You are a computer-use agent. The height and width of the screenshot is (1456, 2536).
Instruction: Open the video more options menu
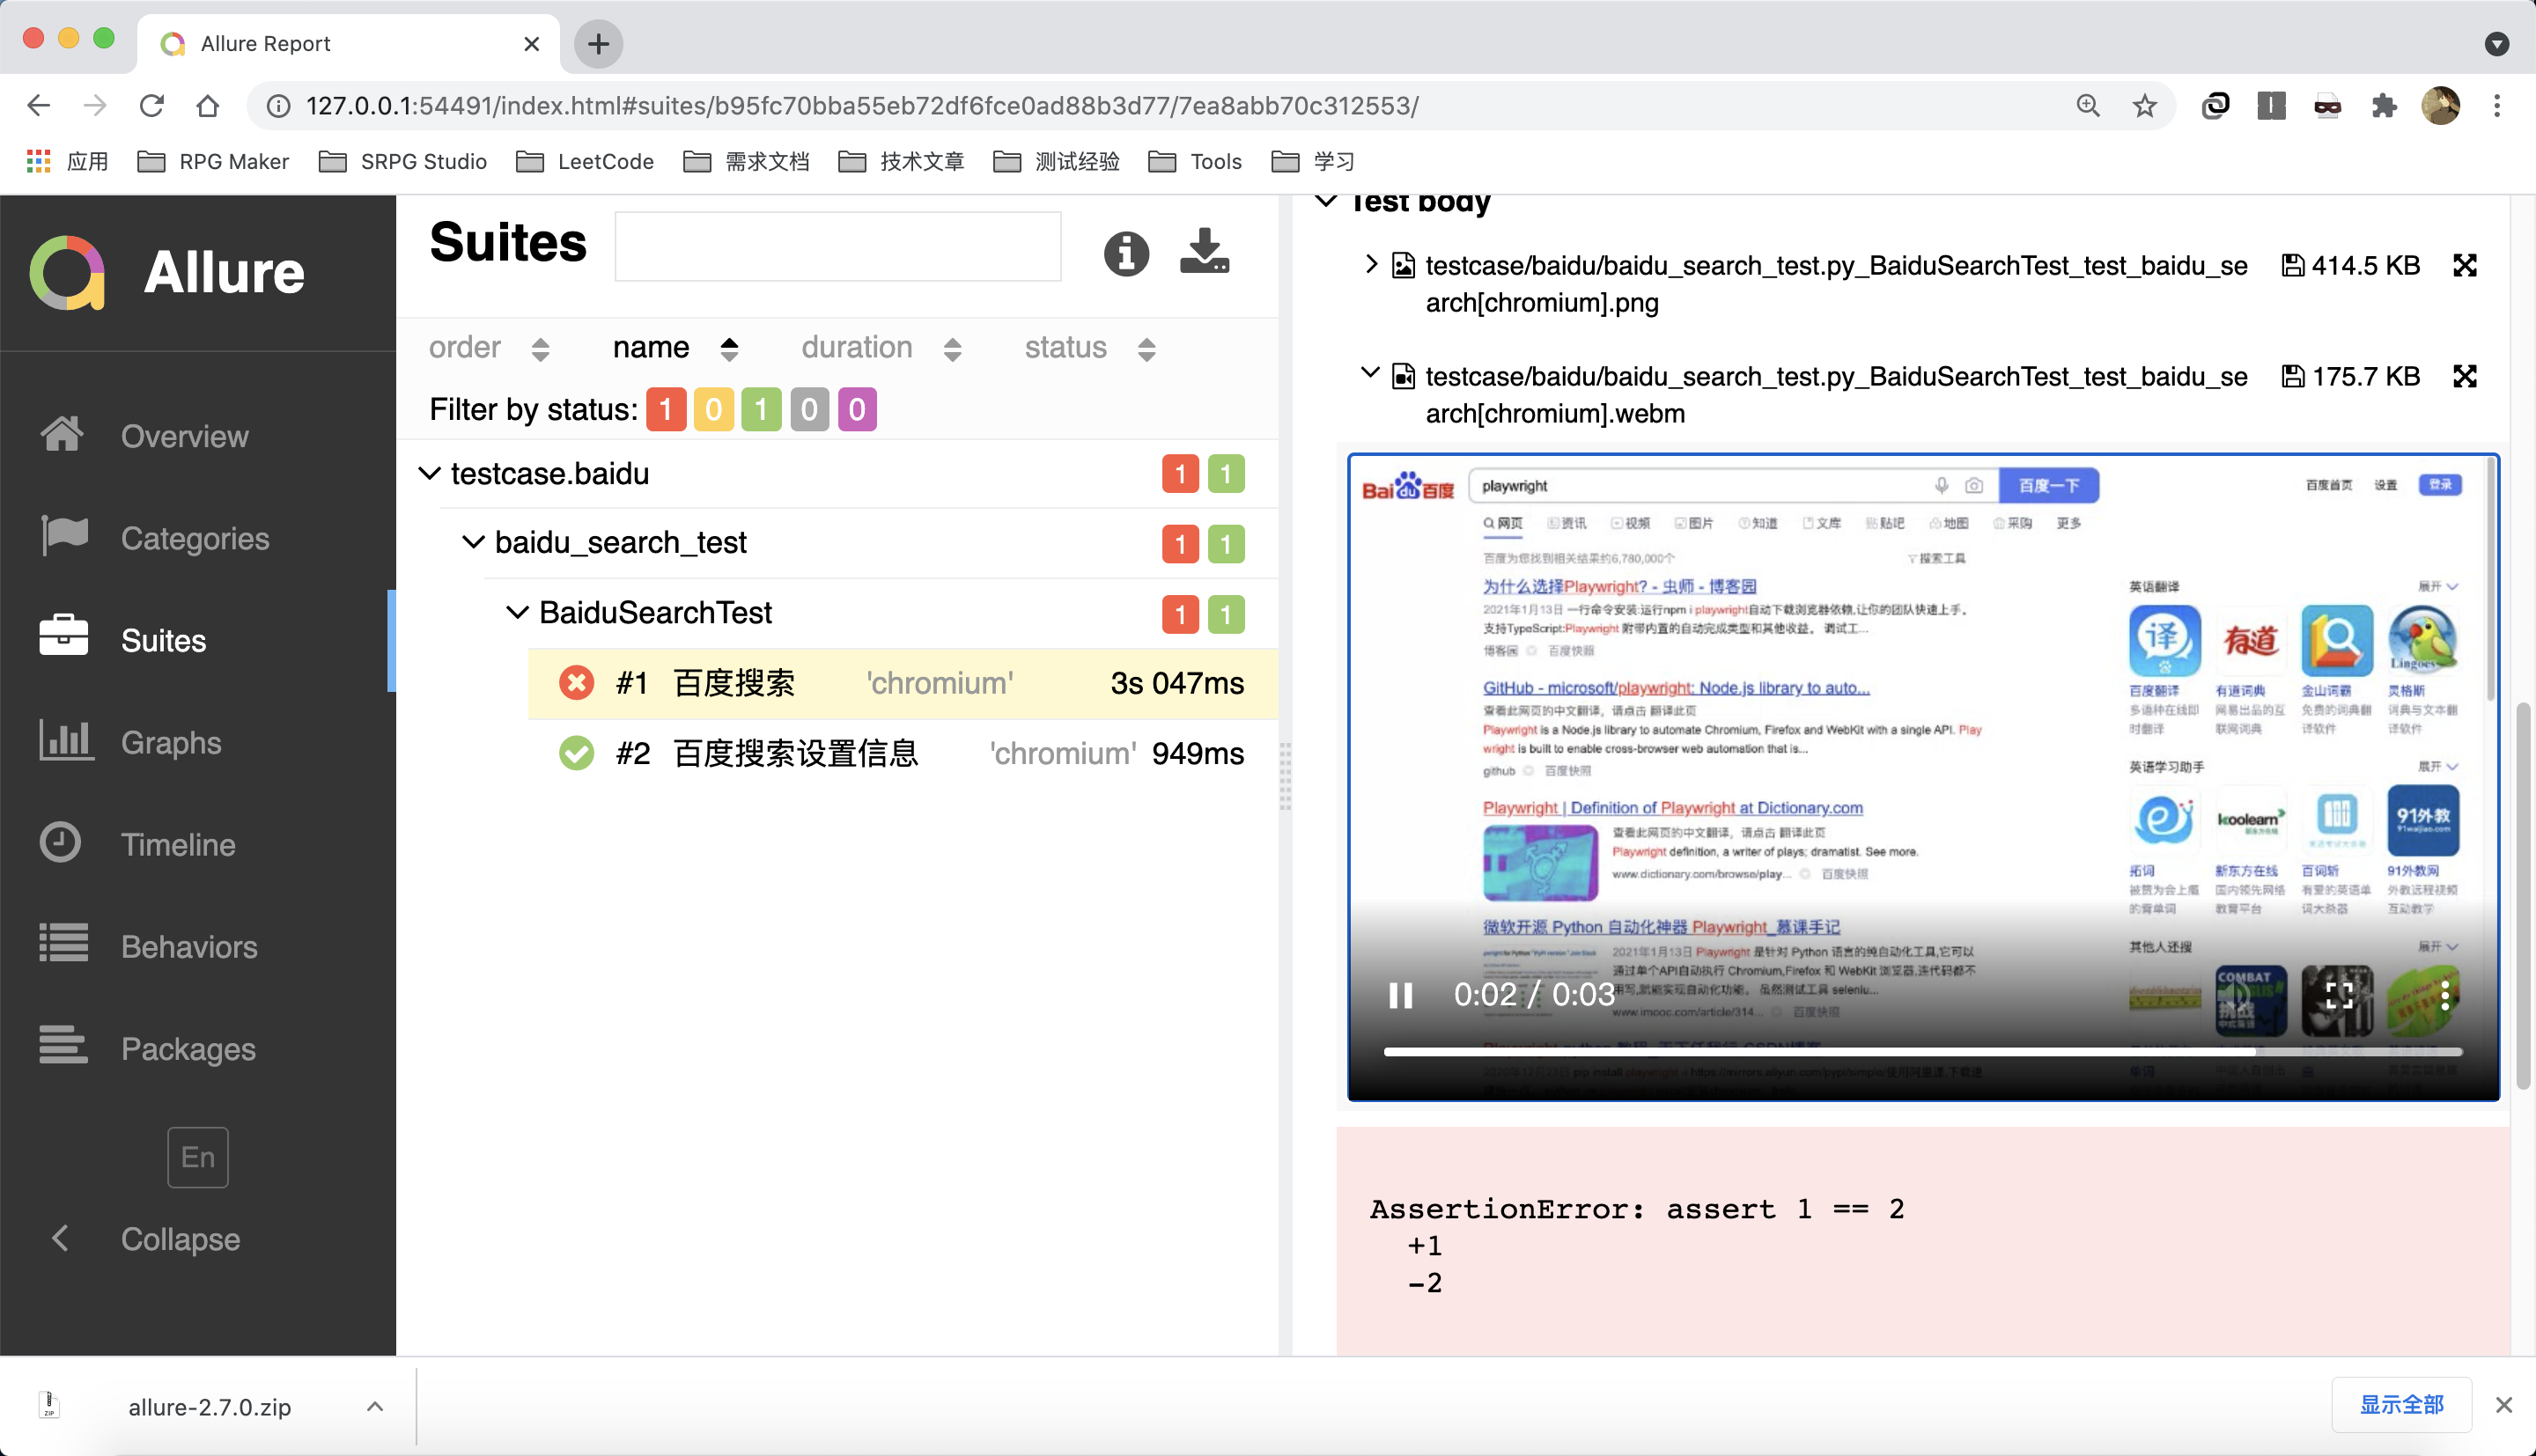(x=2444, y=995)
